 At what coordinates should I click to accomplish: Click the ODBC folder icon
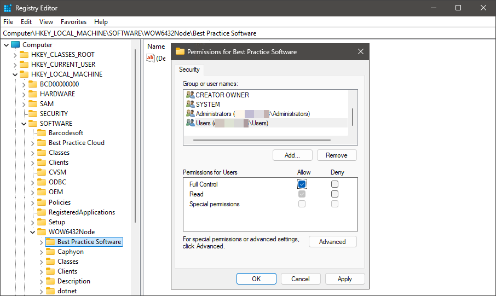[x=42, y=182]
